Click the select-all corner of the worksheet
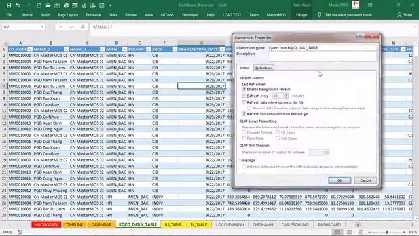 [5, 43]
